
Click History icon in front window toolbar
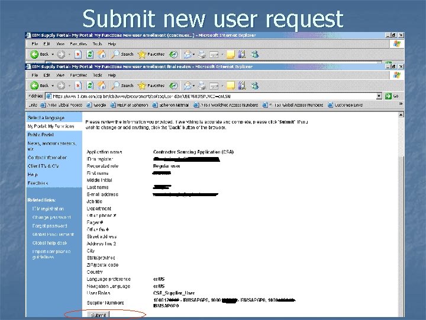pyautogui.click(x=173, y=86)
